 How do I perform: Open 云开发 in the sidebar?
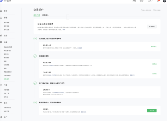[x=6, y=97]
